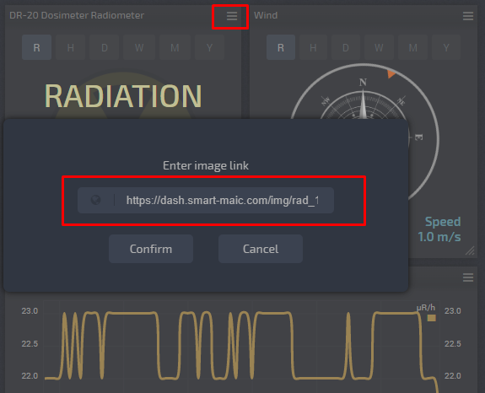The image size is (485, 393).
Task: Select W period in Dosimeter widget
Action: (x=139, y=47)
